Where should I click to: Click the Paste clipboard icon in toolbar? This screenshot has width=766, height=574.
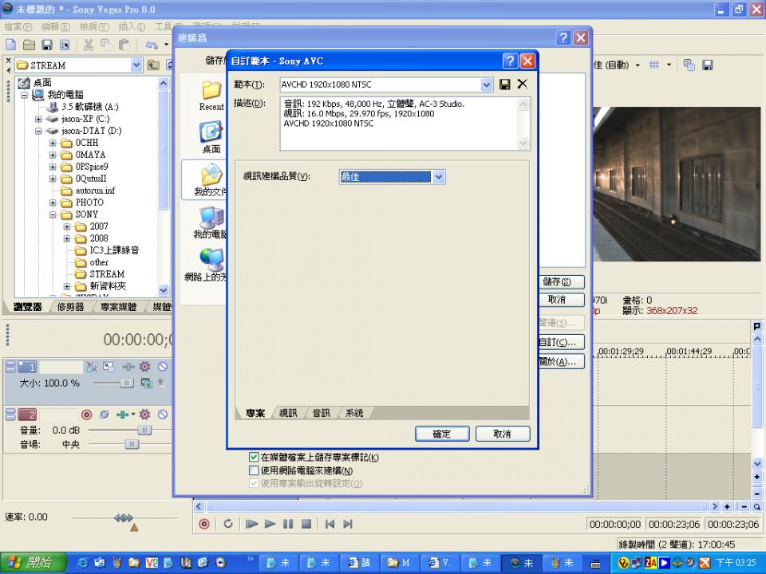coord(124,45)
